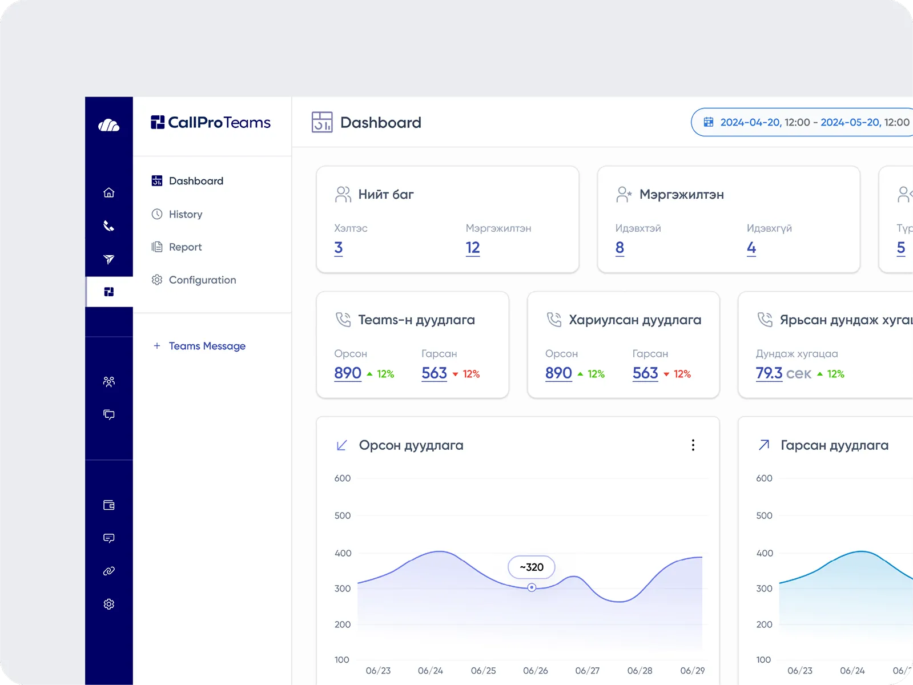The width and height of the screenshot is (913, 685).
Task: Open the chat bubbles icon in sidebar
Action: click(x=109, y=414)
